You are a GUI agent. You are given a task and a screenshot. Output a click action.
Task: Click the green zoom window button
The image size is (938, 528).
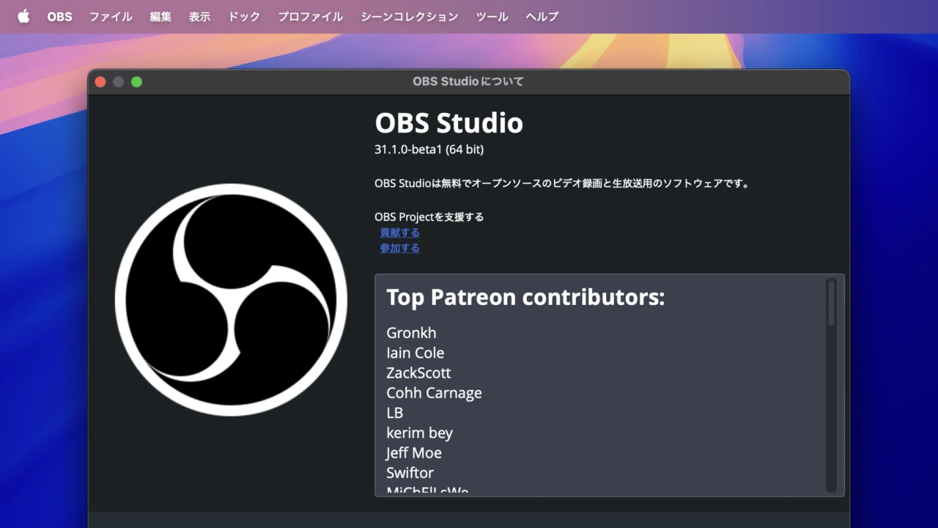(136, 81)
